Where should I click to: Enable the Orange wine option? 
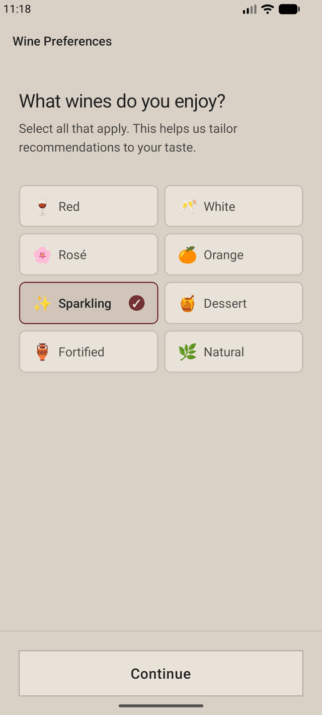tap(233, 254)
